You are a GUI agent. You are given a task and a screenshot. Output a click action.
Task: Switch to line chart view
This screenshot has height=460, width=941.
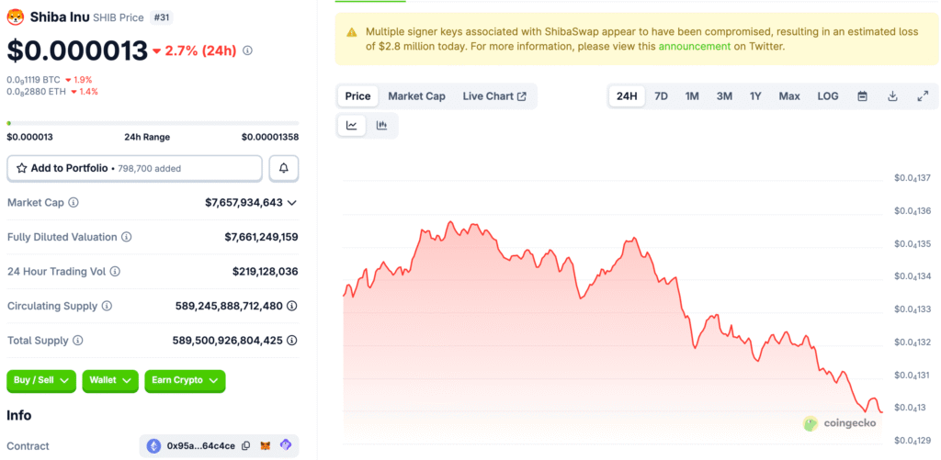tap(352, 126)
